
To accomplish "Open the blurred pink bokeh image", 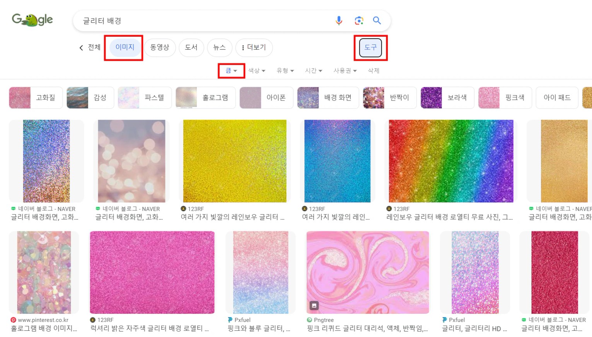I will 131,161.
